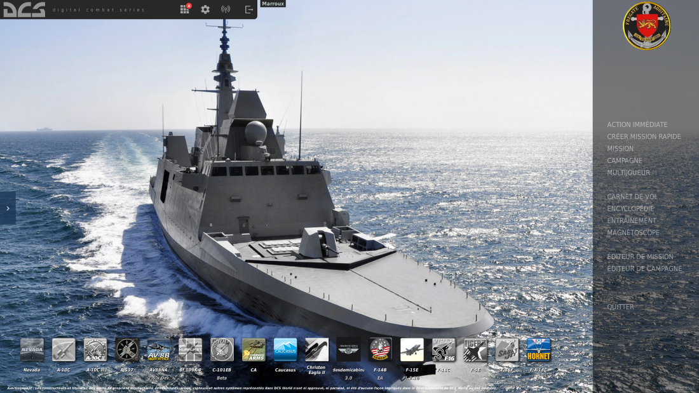This screenshot has width=699, height=393.
Task: Select the AJS37 module icon
Action: 127,350
